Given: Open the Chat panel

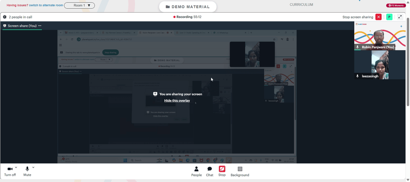Looking at the screenshot, I should click(210, 171).
